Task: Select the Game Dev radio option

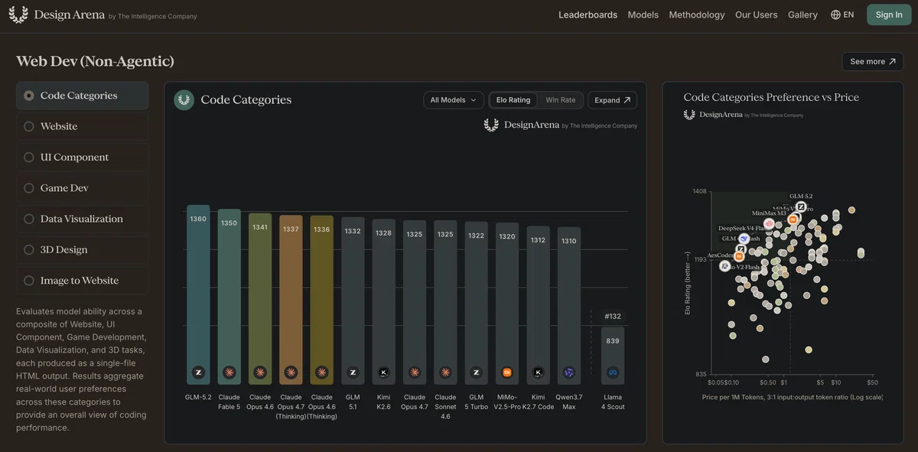Action: pyautogui.click(x=83, y=188)
